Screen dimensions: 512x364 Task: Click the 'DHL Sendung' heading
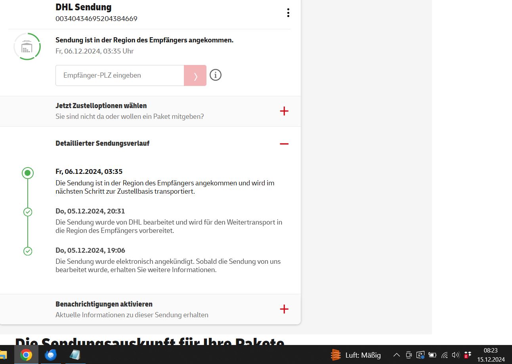[x=83, y=7]
